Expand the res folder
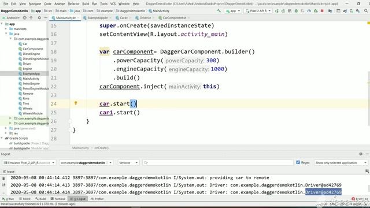 6,133
